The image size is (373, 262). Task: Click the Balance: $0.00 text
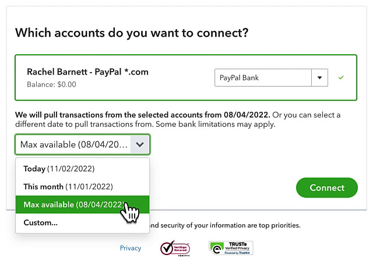tap(51, 84)
